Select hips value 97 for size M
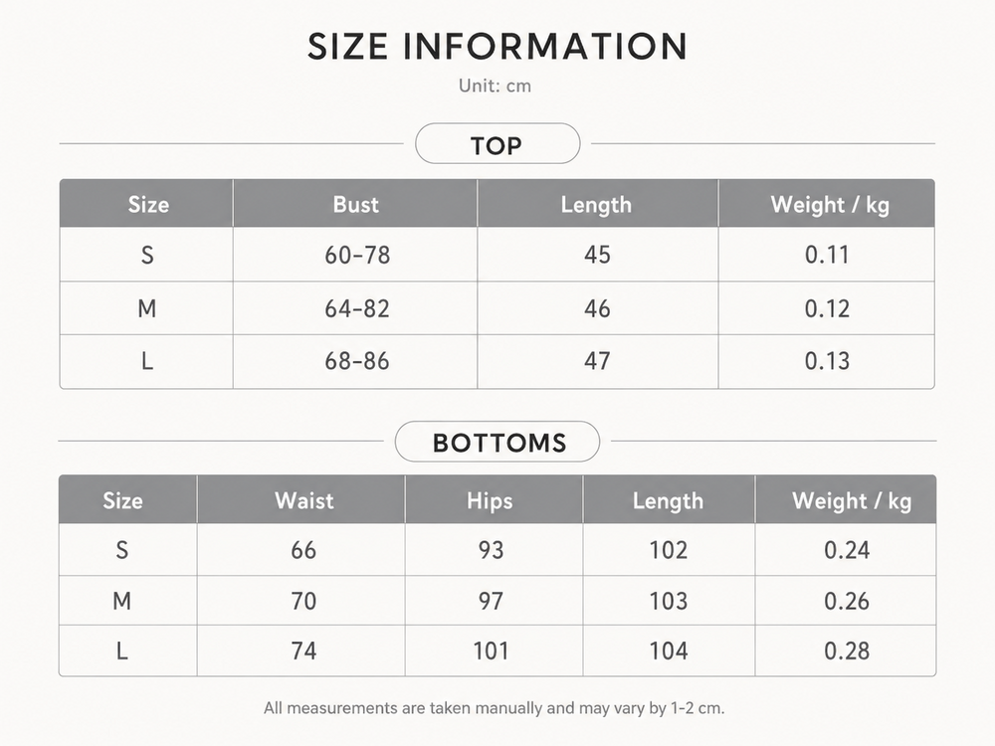995x746 pixels. click(491, 601)
